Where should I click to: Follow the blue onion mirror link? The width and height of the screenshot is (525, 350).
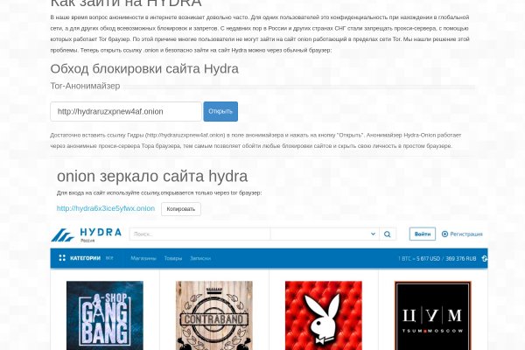106,209
